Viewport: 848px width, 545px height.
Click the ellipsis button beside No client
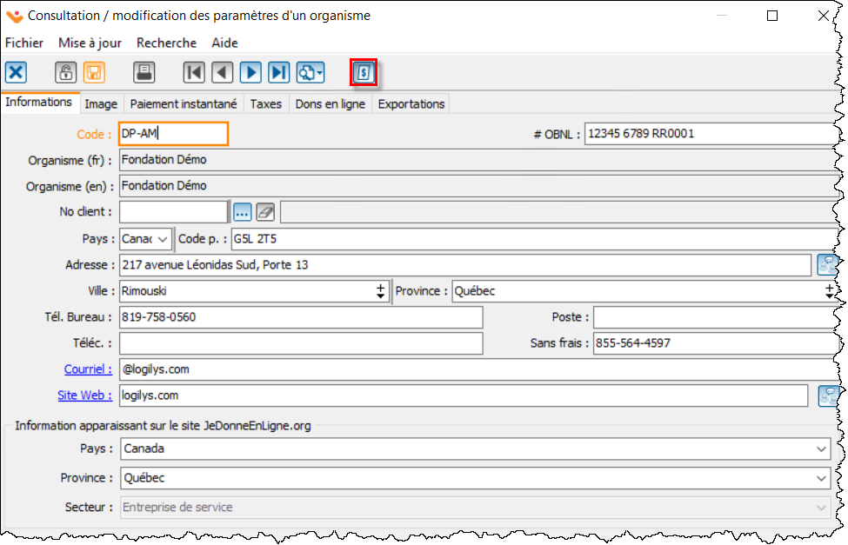tap(242, 212)
